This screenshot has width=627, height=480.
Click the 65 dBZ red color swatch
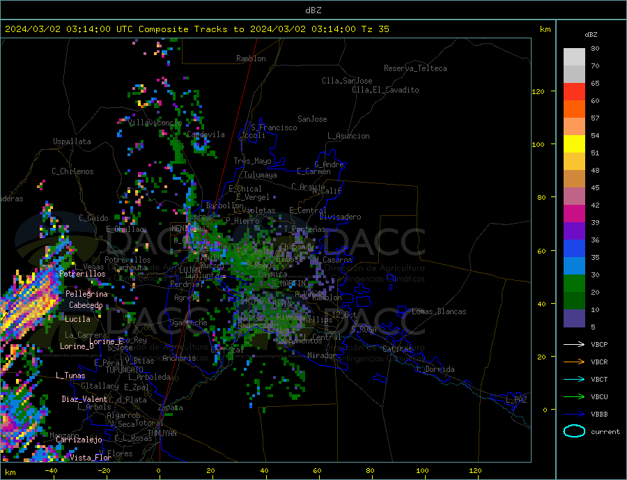pos(574,91)
